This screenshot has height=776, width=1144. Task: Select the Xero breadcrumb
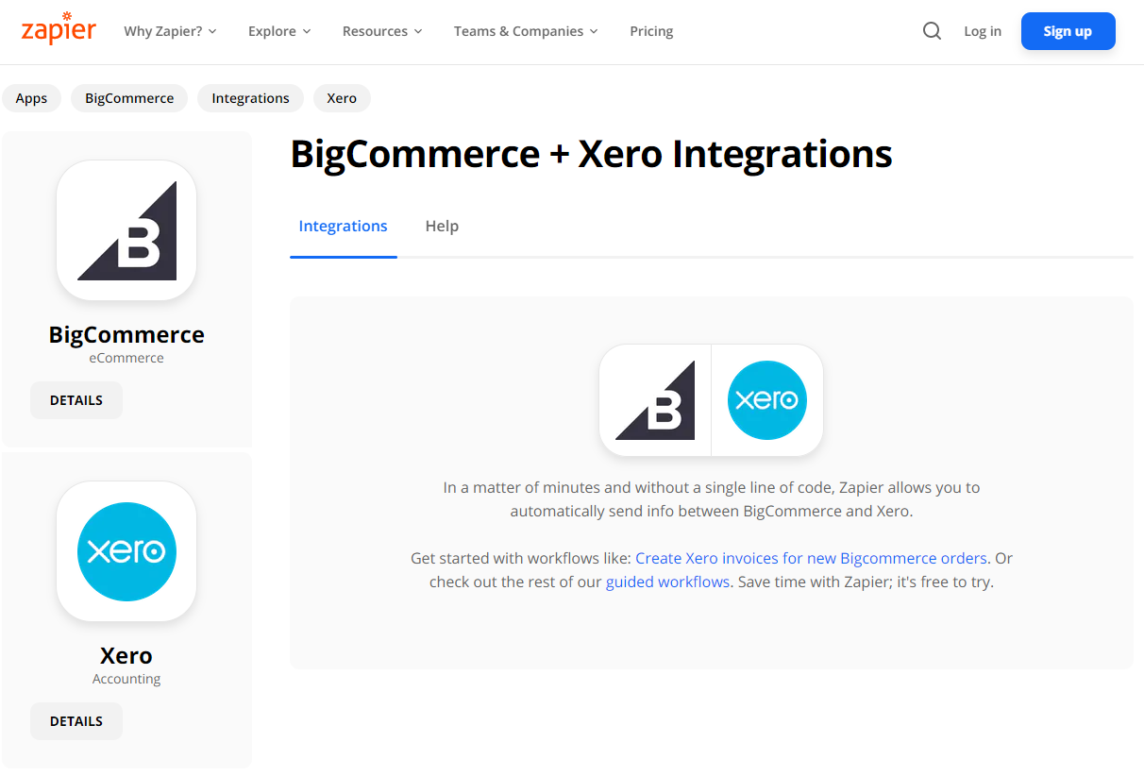[342, 98]
